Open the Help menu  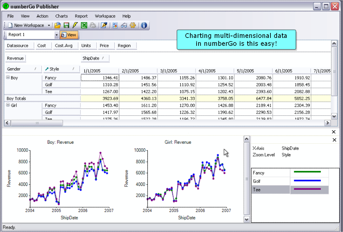[x=126, y=16]
